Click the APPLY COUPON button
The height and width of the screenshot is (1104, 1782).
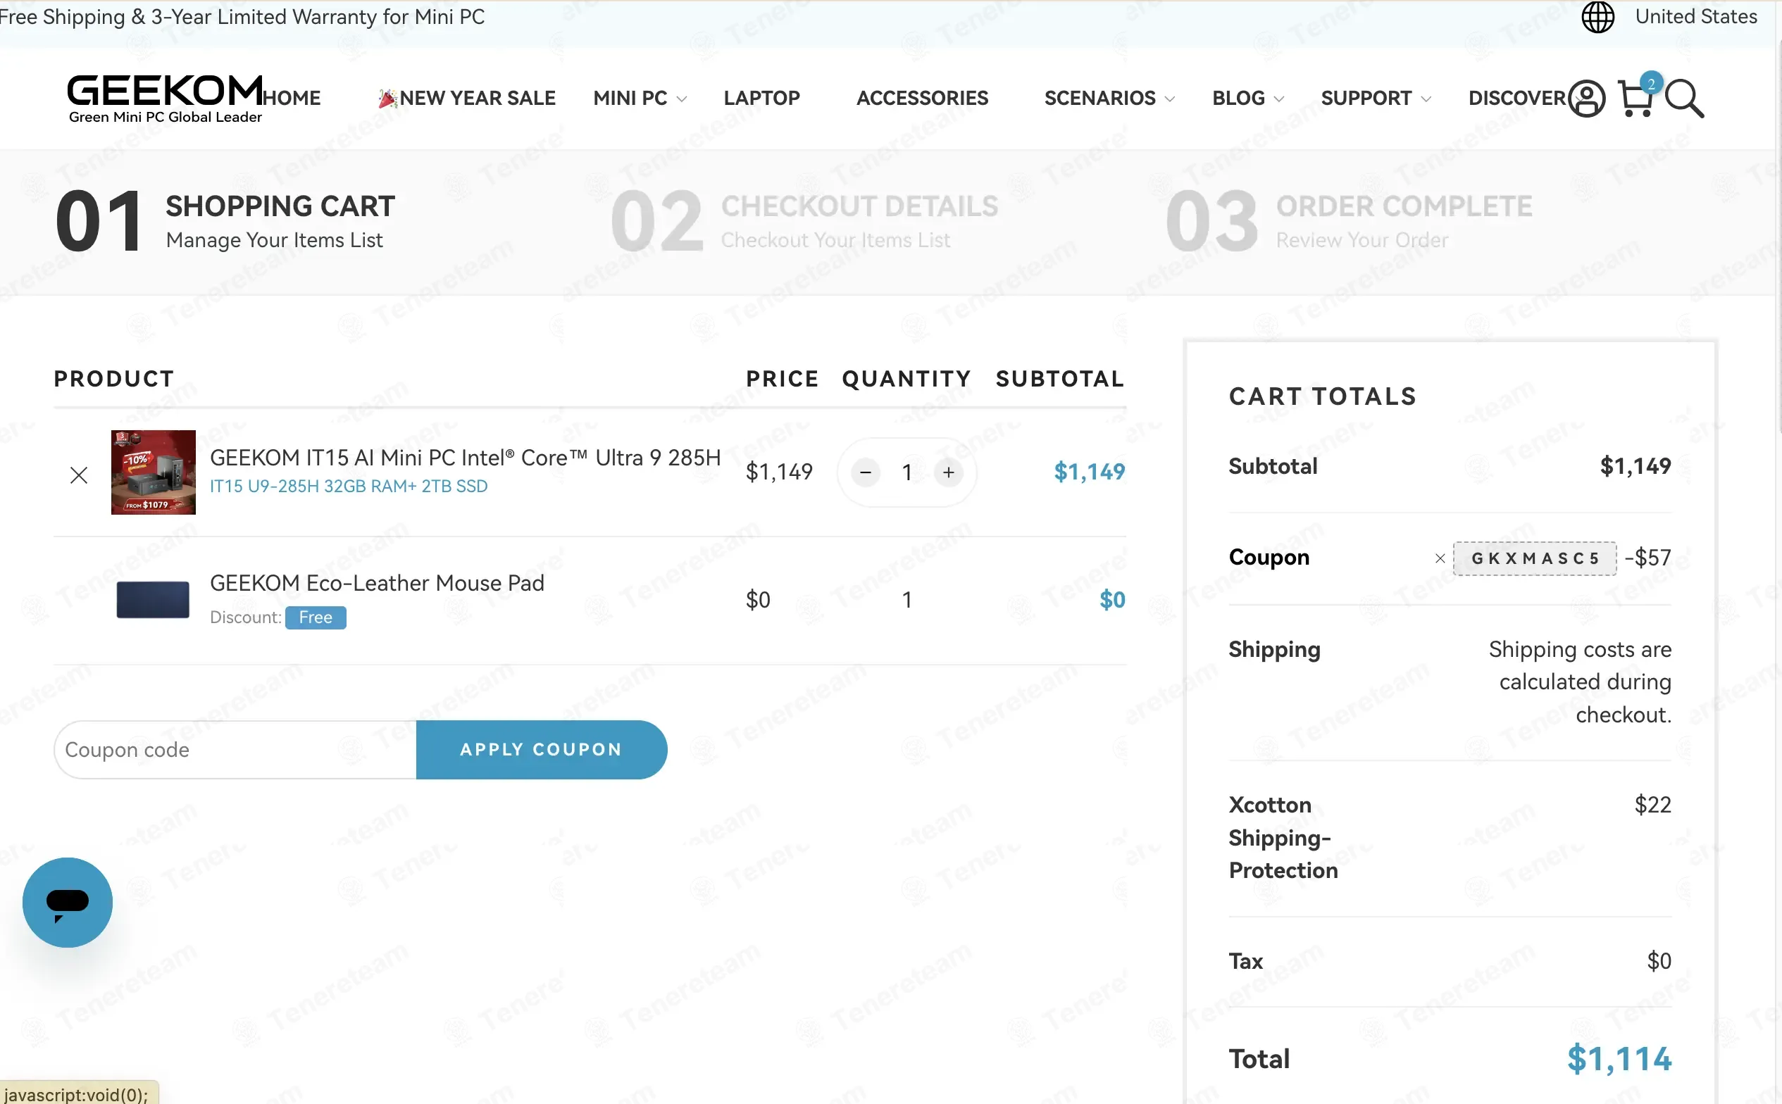click(541, 749)
